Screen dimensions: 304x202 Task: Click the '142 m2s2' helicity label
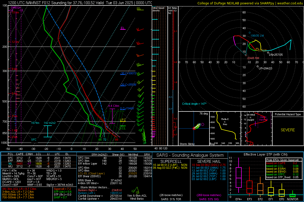(x=50, y=123)
